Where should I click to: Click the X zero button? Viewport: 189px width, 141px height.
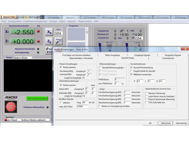tap(49, 32)
